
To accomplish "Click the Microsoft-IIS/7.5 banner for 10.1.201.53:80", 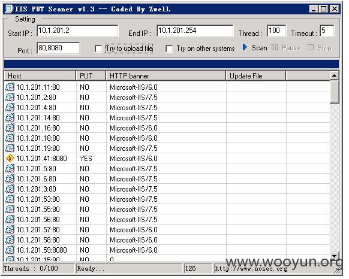I will [134, 199].
